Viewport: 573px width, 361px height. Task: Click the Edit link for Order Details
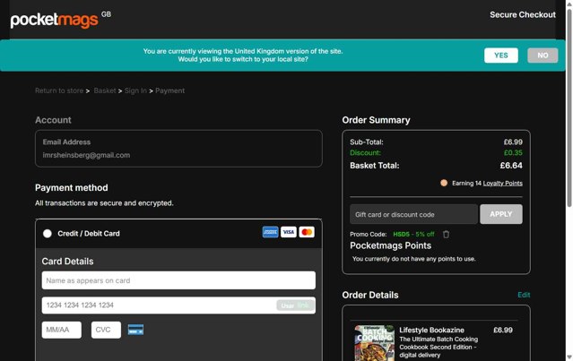tap(524, 295)
